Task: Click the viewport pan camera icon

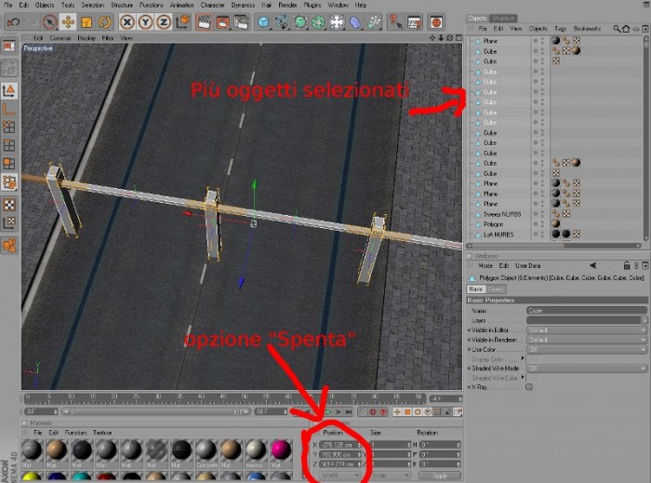Action: click(x=432, y=38)
